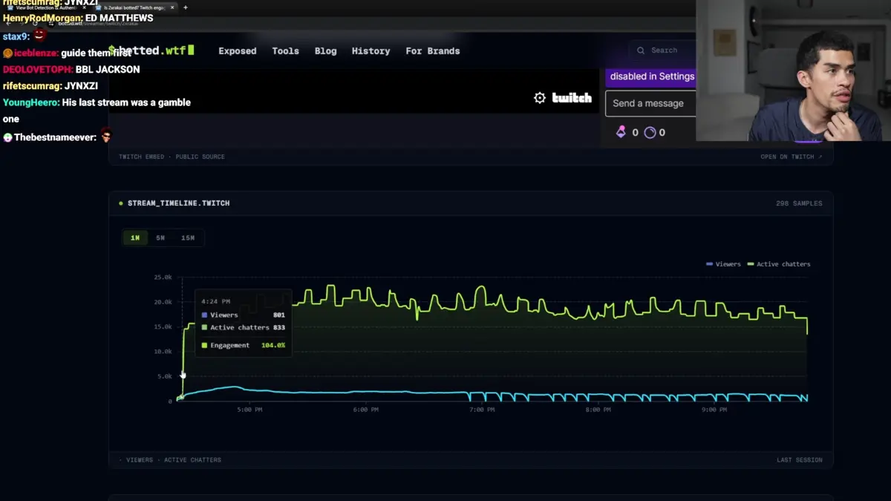The image size is (891, 501).
Task: Click the Send a message chat box
Action: [x=650, y=103]
